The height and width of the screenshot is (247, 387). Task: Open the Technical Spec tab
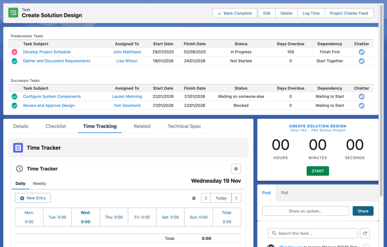point(184,126)
